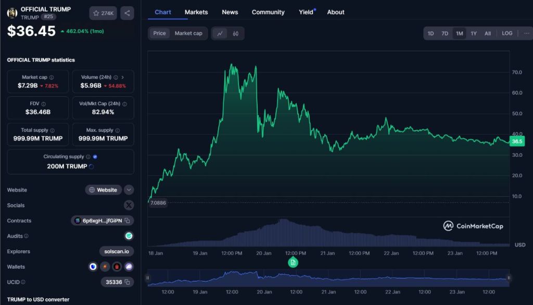Screen dimensions: 533x305
Task: Expand the Website dropdown chevron
Action: (x=129, y=190)
